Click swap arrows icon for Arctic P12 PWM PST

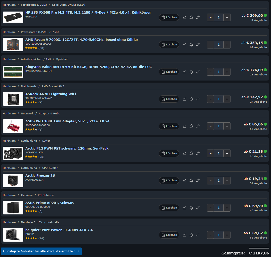click(x=198, y=153)
